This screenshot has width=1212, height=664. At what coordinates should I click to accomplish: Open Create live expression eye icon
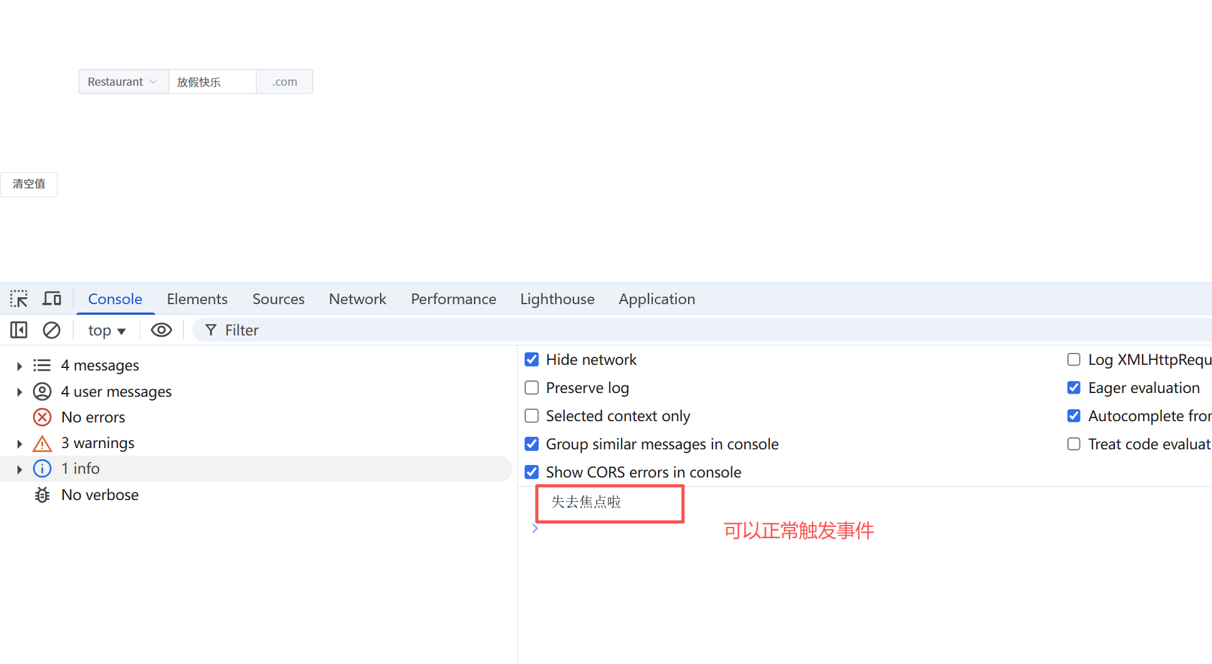tap(161, 330)
